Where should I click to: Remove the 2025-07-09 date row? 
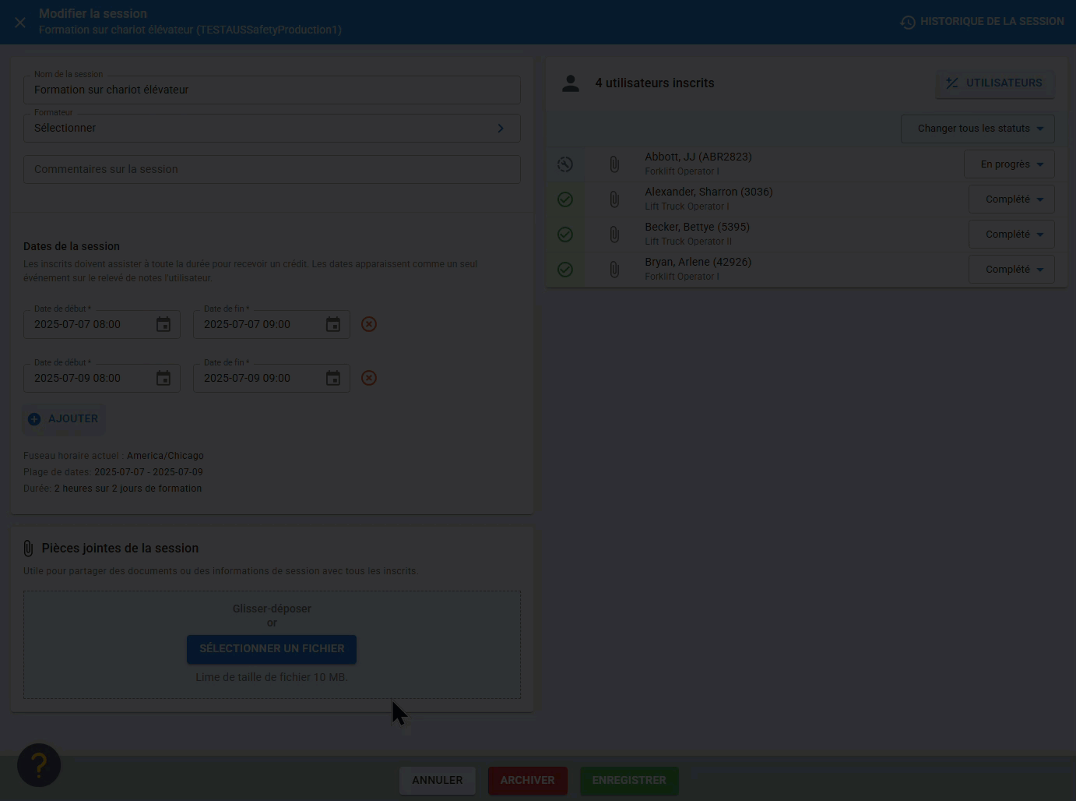coord(369,378)
